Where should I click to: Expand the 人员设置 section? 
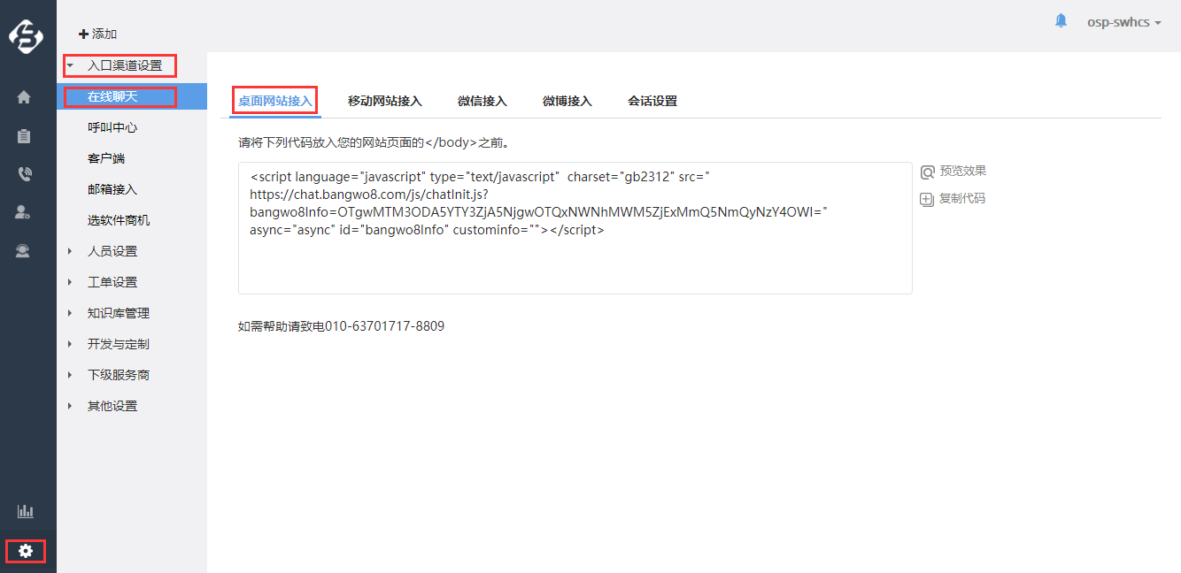112,251
